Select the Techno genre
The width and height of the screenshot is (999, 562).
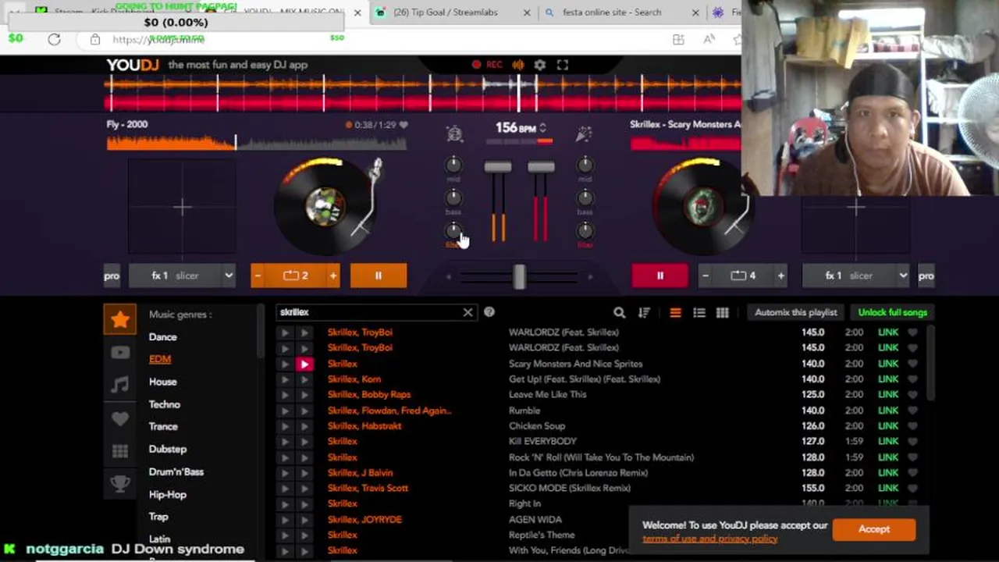(x=165, y=404)
